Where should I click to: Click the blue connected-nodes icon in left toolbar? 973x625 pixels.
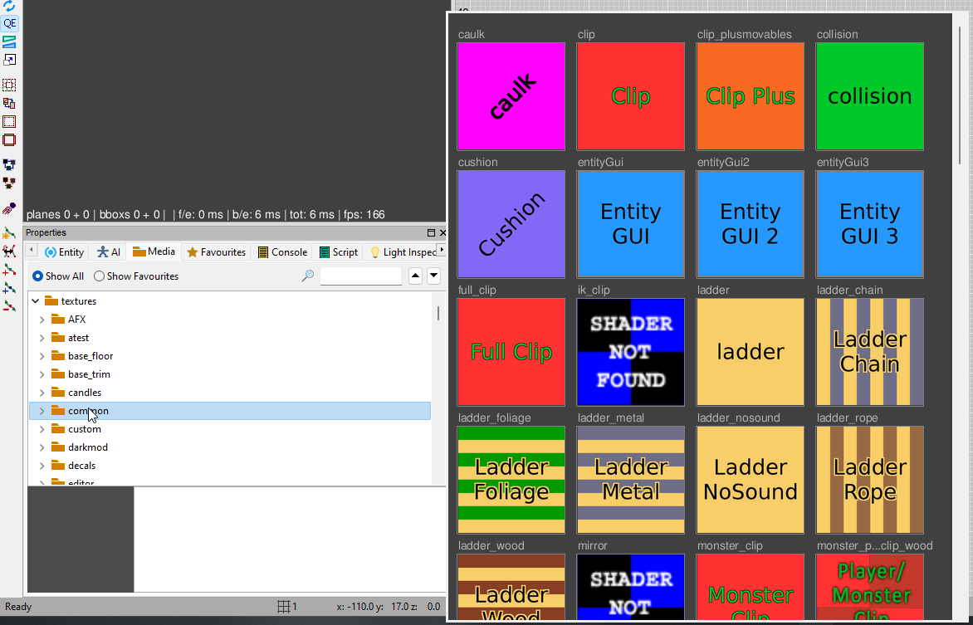click(9, 164)
